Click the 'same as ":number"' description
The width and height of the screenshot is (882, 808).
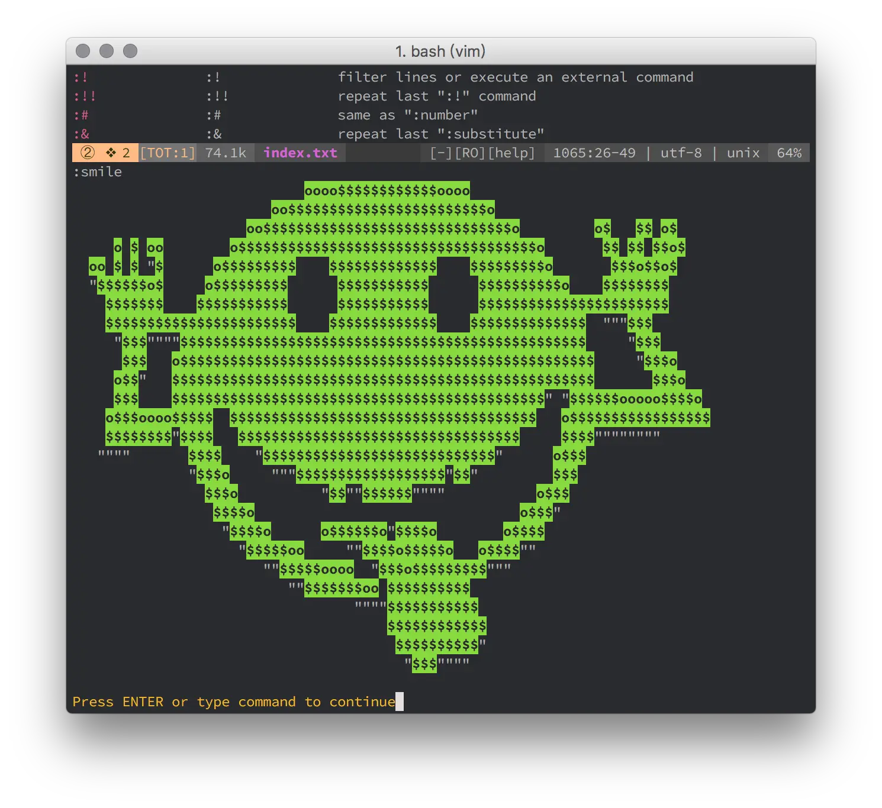(x=408, y=115)
